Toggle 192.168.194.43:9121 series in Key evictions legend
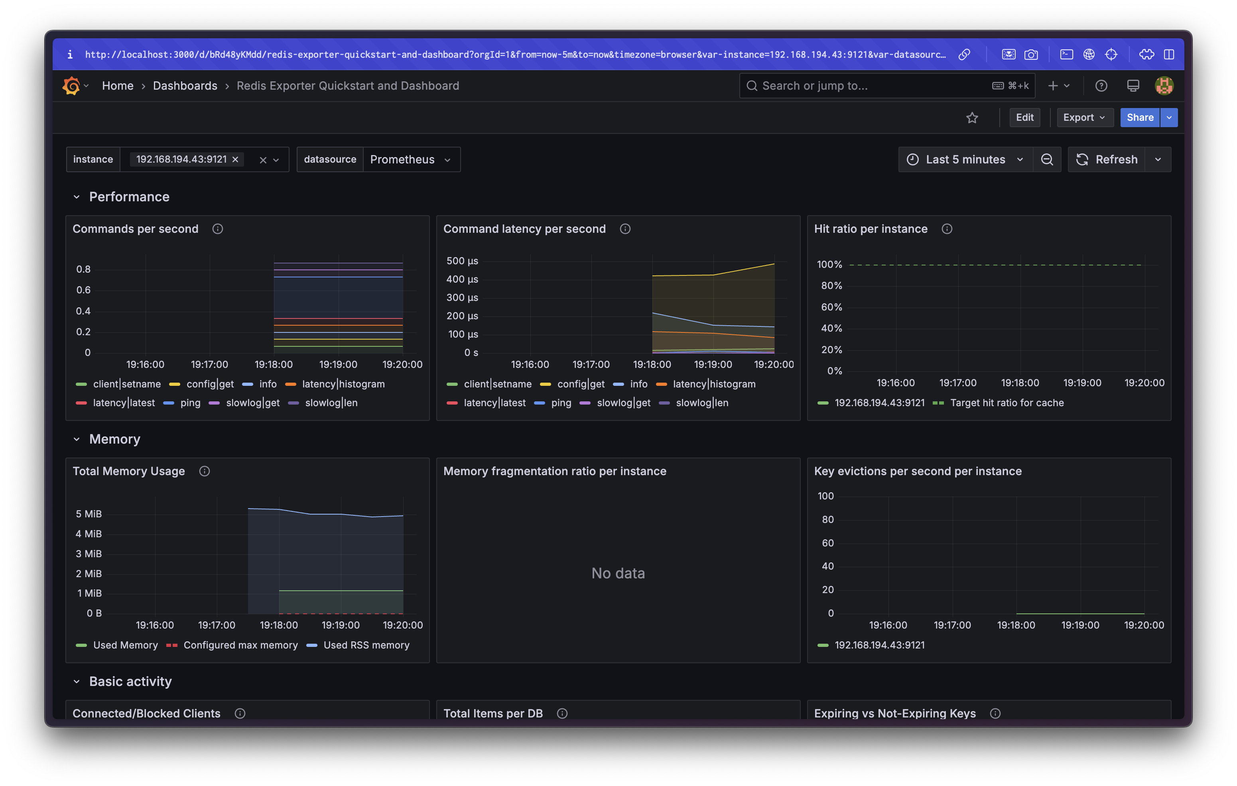1237x786 pixels. [x=879, y=645]
